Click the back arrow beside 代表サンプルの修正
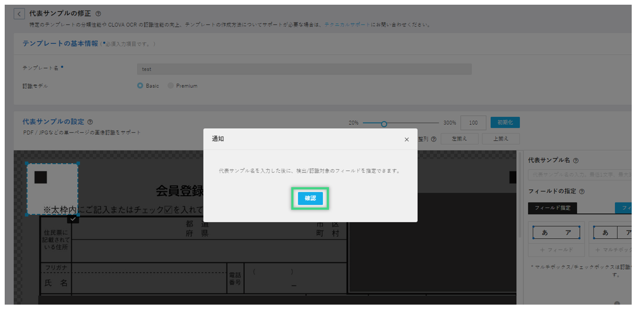This screenshot has width=639, height=314. [x=19, y=14]
